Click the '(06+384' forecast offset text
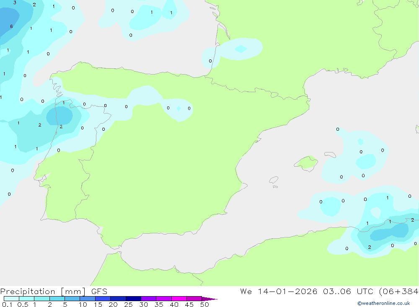The height and width of the screenshot is (307, 419). 399,291
